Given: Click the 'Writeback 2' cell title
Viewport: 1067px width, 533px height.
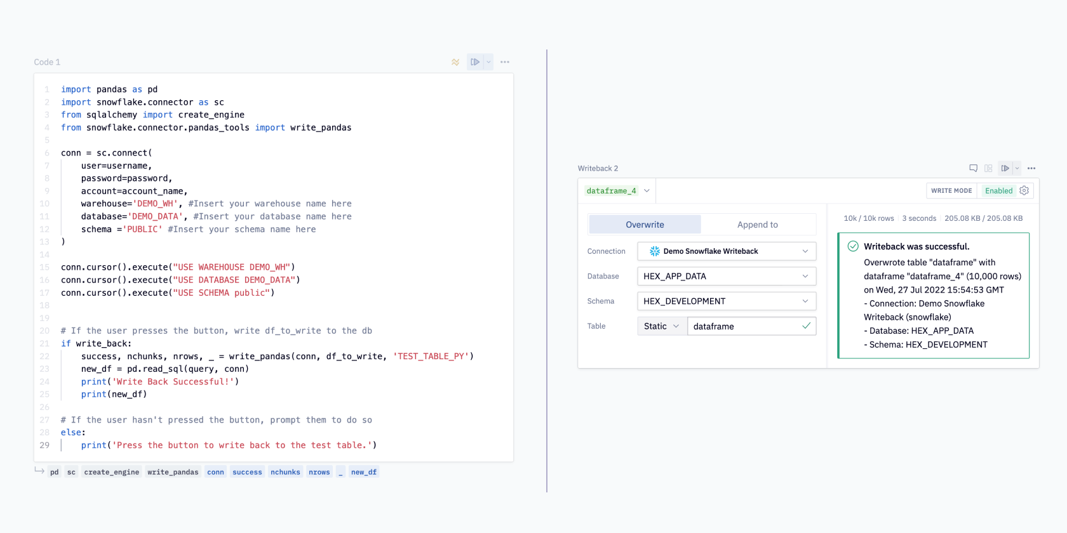Looking at the screenshot, I should pyautogui.click(x=598, y=168).
